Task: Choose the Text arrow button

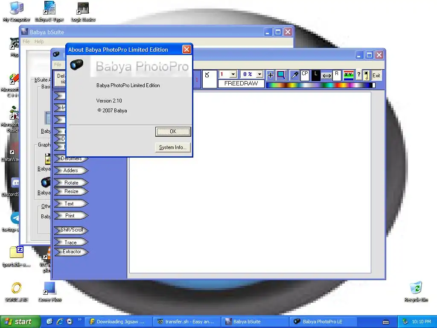Action: coord(71,204)
